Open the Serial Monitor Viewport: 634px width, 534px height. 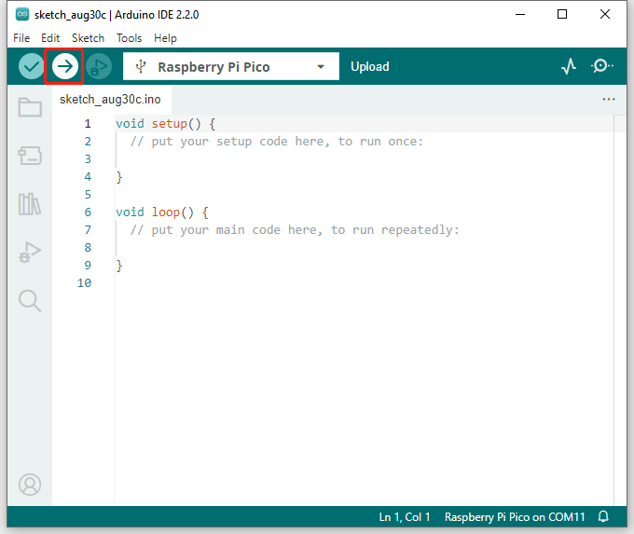click(x=601, y=66)
